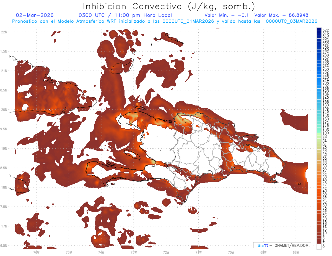Click the 75W longitude label
The width and height of the screenshot is (332, 256).
69,252
